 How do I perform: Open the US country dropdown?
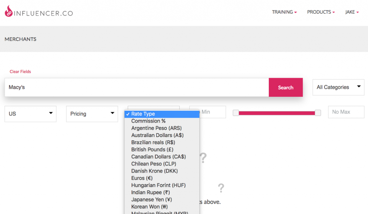coord(31,114)
